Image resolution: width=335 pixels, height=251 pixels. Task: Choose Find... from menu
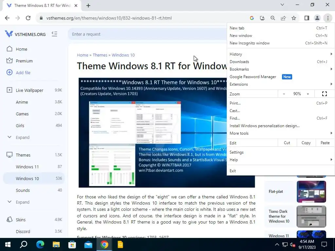(x=280, y=118)
